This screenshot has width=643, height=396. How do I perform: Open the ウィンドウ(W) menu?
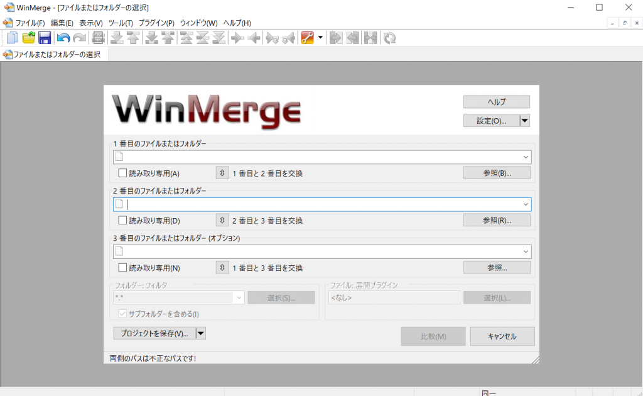(198, 23)
